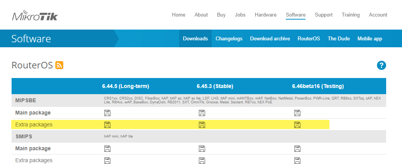Image resolution: width=402 pixels, height=166 pixels.
Task: Switch to The Dude tab
Action: point(339,38)
